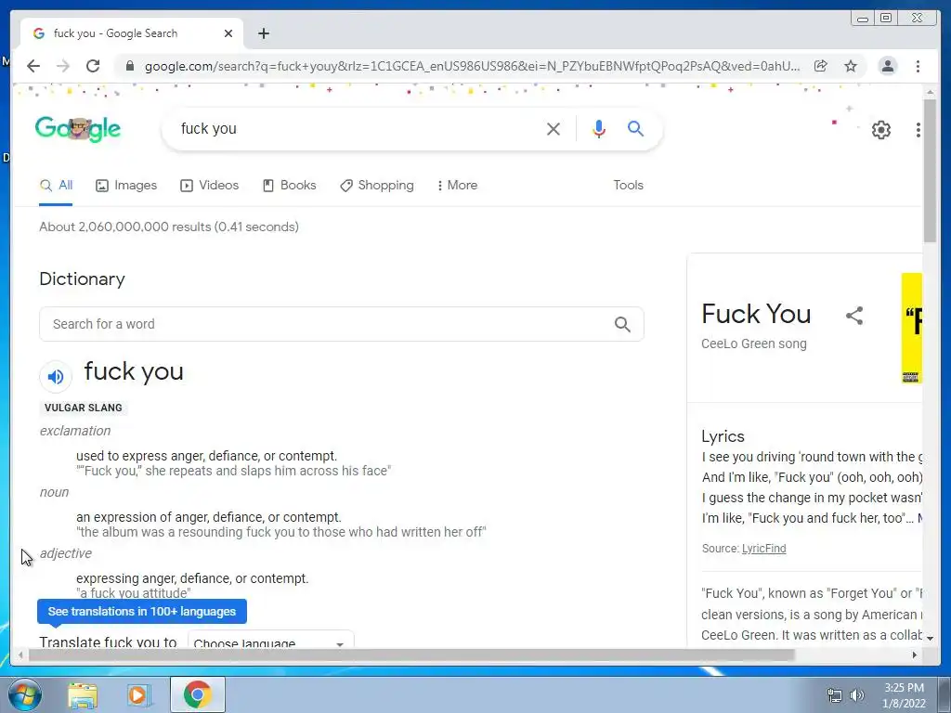Viewport: 951px width, 713px height.
Task: Click the main Google search text field
Action: click(358, 128)
